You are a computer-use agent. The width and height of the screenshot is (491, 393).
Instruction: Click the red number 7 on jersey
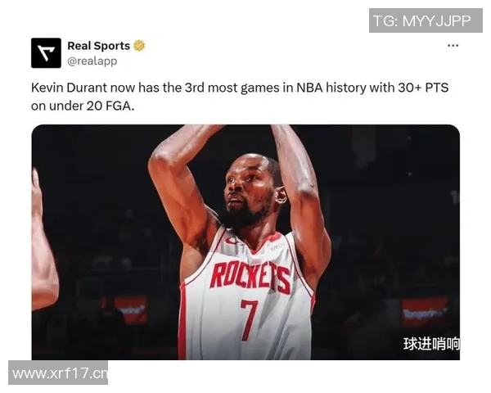(249, 319)
